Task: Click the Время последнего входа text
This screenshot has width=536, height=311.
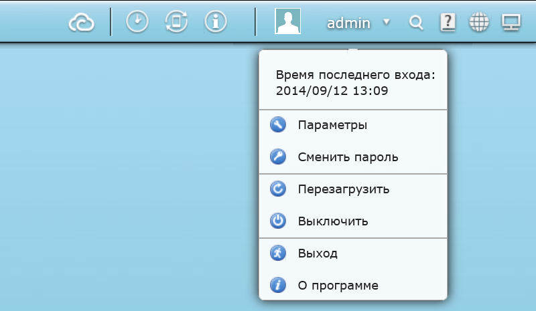Action: coord(356,75)
